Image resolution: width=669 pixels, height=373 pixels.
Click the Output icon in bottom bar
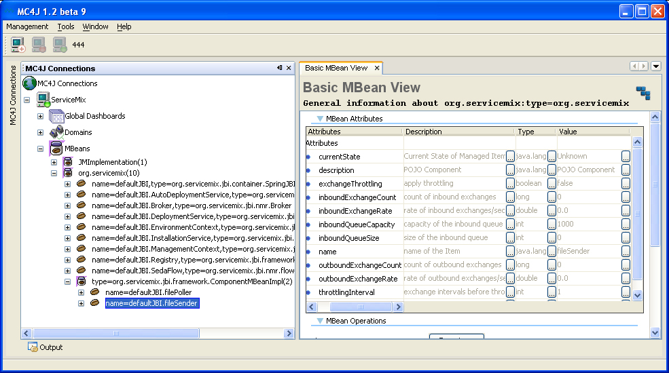(x=33, y=347)
